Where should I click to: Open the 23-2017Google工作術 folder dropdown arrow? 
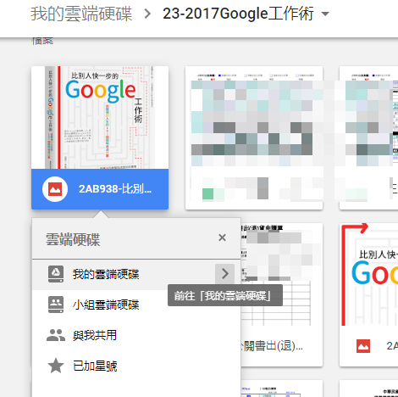[x=325, y=14]
